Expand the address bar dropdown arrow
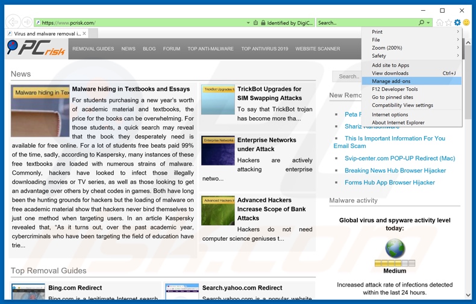Screen dimensions: 476x304 [x=248, y=23]
